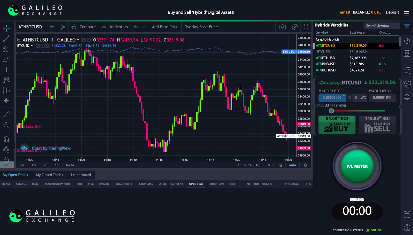Open the 1m interval dropdown
The height and width of the screenshot is (235, 413).
(52, 27)
